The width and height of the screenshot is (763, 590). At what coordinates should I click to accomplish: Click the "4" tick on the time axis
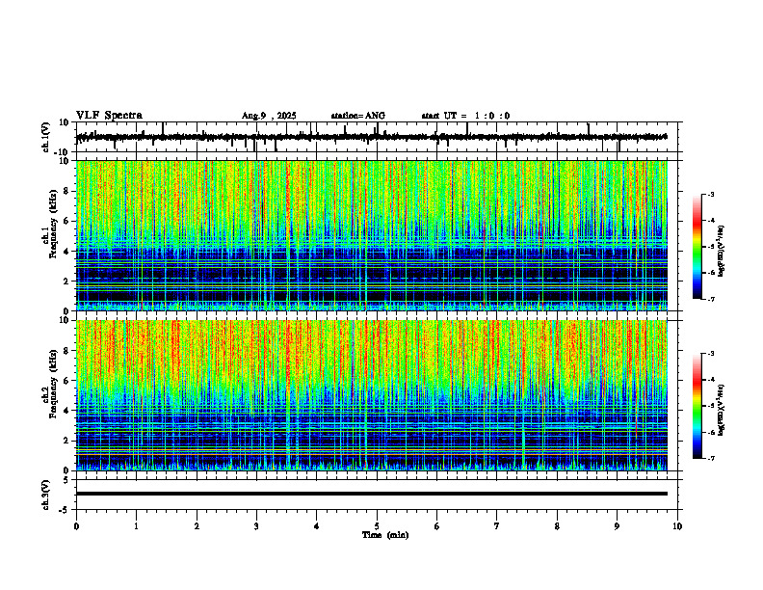pyautogui.click(x=317, y=526)
